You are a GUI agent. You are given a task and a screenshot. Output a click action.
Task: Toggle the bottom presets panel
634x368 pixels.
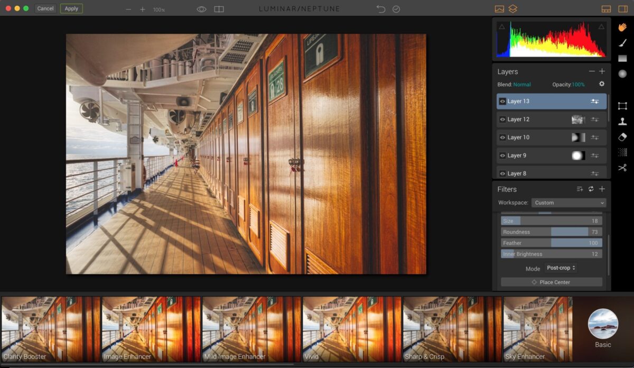click(x=605, y=8)
